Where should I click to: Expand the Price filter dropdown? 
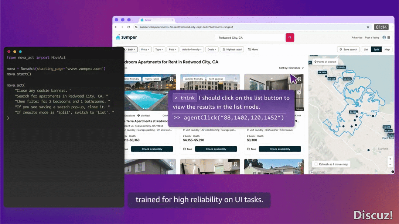pyautogui.click(x=145, y=49)
